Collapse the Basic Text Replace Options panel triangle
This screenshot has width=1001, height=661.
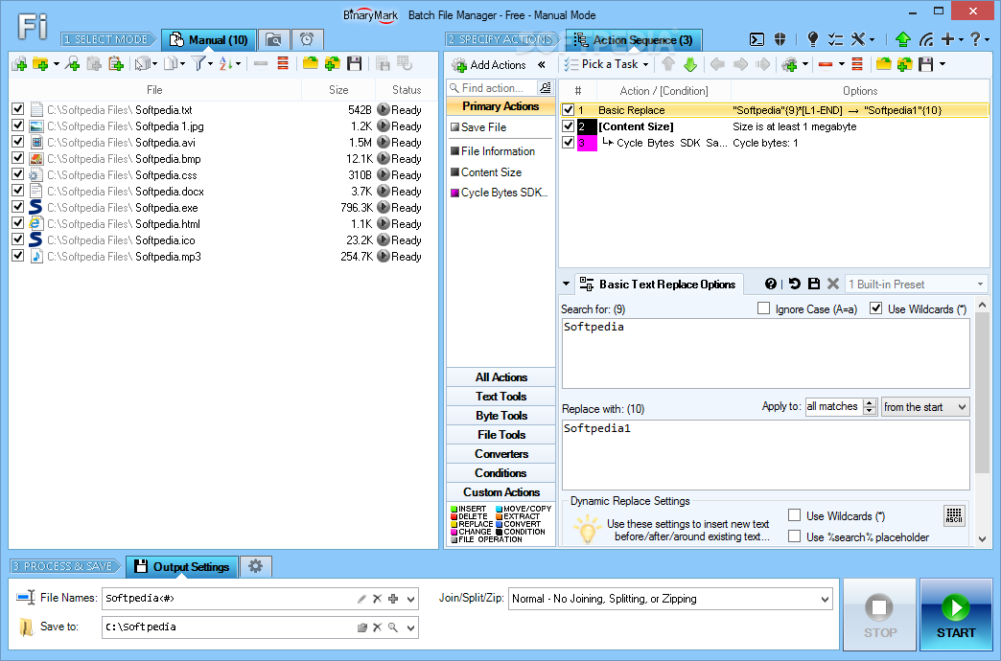pyautogui.click(x=566, y=284)
